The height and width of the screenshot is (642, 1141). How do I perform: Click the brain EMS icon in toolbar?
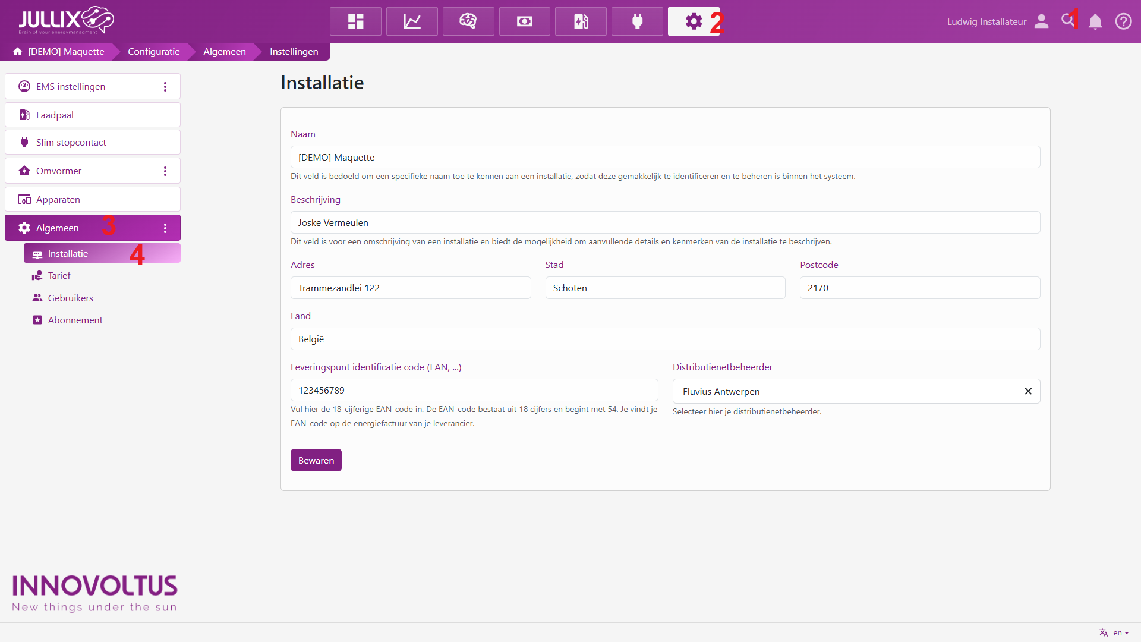click(x=468, y=21)
